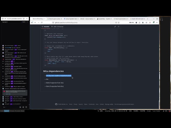Click the chat message input field
Screen dimensions: 171x128
coord(10,107)
